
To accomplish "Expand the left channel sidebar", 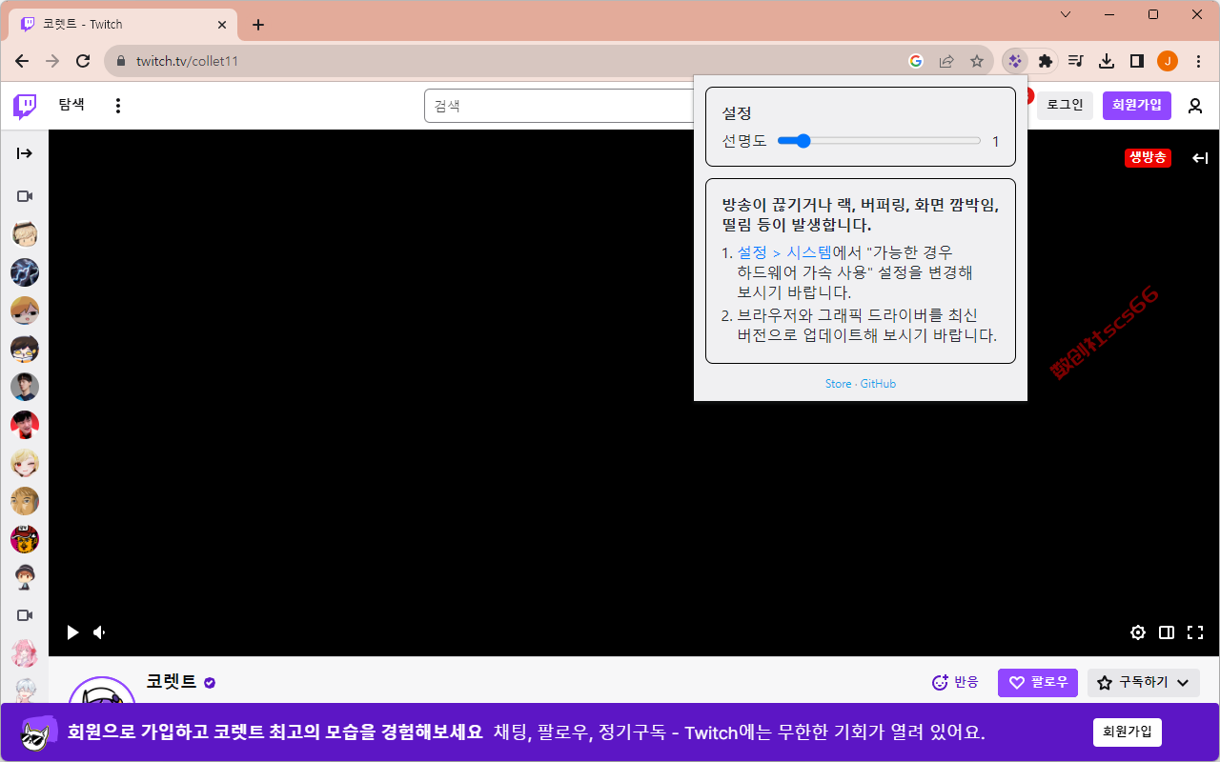I will 25,153.
